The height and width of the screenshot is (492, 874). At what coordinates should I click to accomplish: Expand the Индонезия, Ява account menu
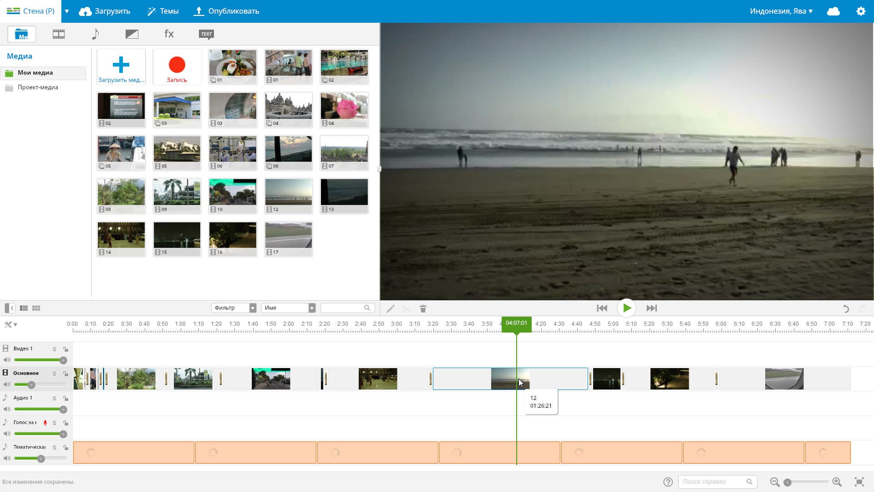click(781, 11)
